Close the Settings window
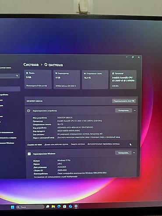This screenshot has width=162, height=216. pos(139,57)
